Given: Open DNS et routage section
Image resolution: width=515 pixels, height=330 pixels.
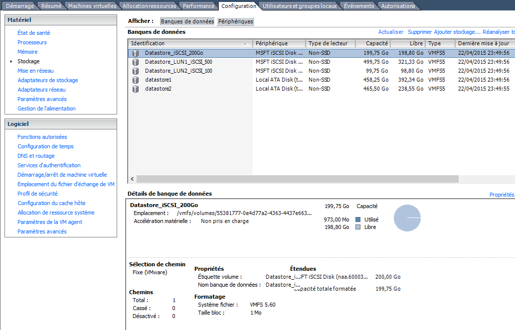Looking at the screenshot, I should (36, 156).
